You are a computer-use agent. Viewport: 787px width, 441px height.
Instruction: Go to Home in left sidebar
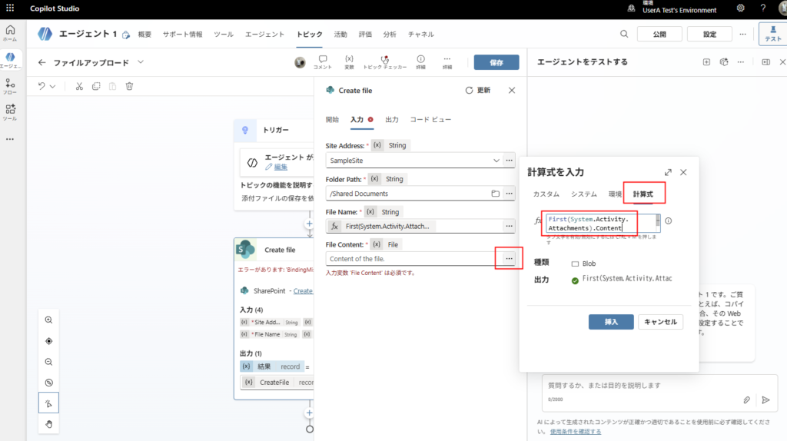click(10, 33)
